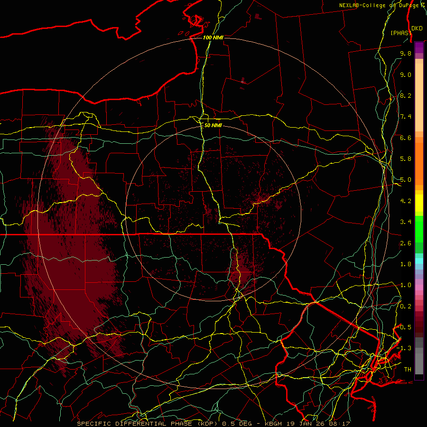Click the bright green band of the color scale
This screenshot has width=427, height=427.
coord(419,229)
